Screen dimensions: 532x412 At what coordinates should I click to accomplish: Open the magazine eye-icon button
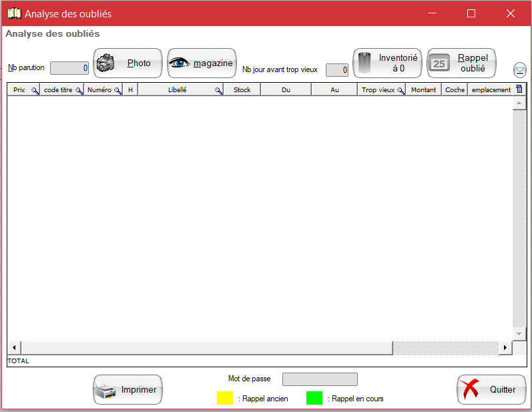click(202, 63)
